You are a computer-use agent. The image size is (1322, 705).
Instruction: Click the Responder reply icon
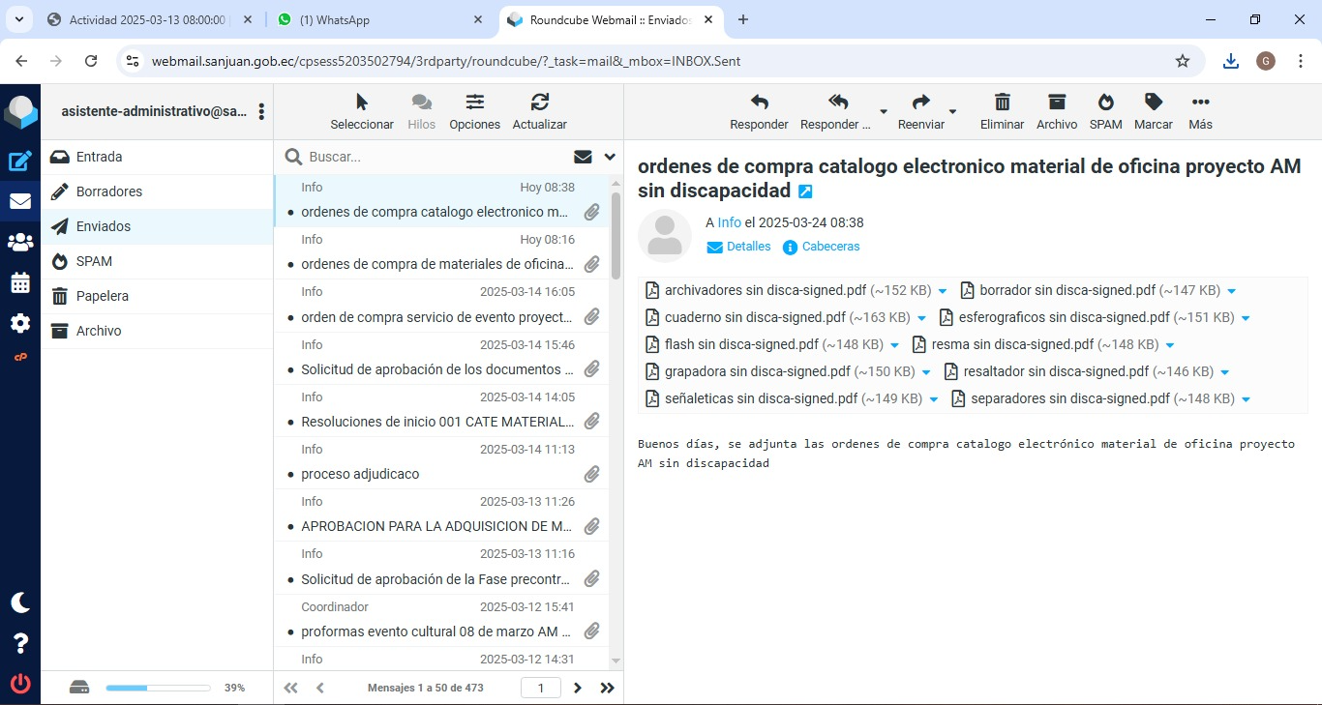coord(759,111)
